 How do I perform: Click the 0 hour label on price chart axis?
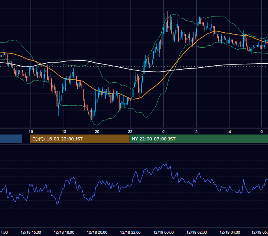point(164,132)
